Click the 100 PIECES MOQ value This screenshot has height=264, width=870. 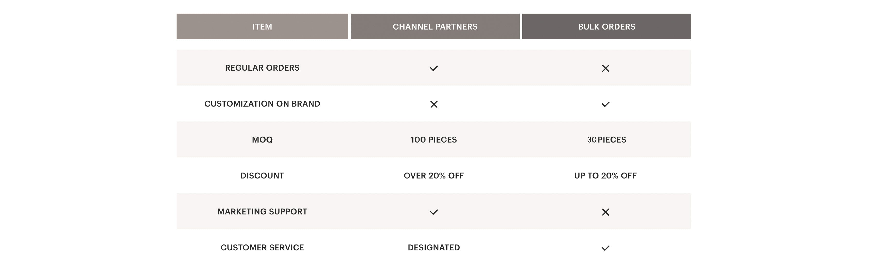[x=434, y=140]
